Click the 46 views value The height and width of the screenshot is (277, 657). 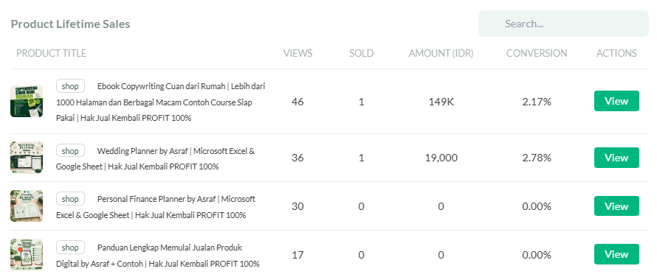pos(297,102)
